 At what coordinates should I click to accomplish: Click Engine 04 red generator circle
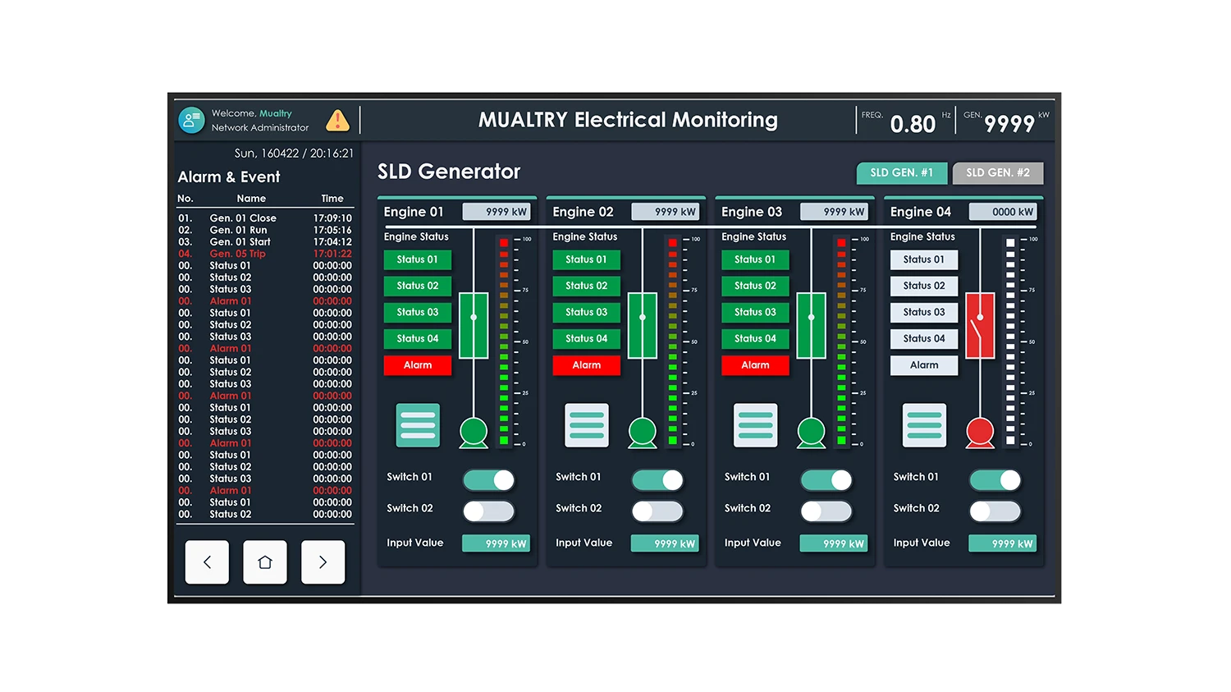tap(980, 431)
